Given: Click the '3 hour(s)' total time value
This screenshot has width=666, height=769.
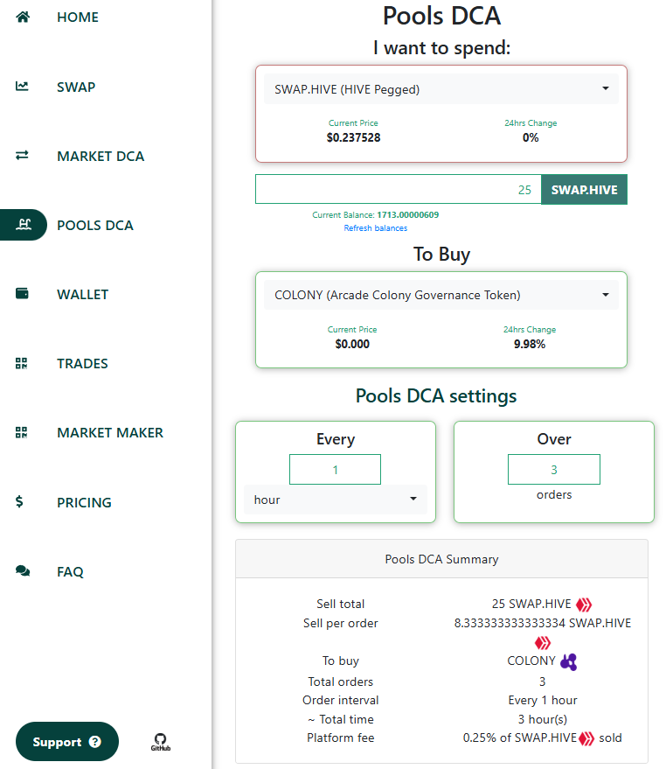Looking at the screenshot, I should click(543, 719).
